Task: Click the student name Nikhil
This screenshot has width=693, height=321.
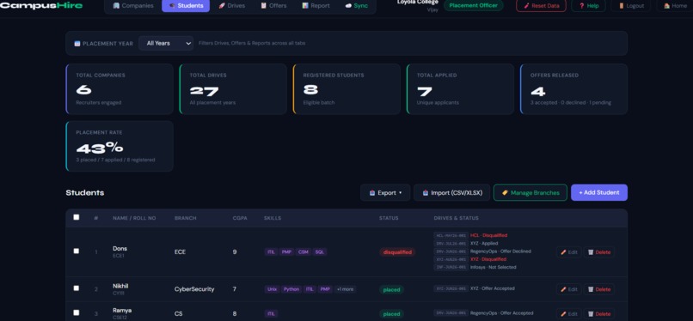Action: point(120,286)
